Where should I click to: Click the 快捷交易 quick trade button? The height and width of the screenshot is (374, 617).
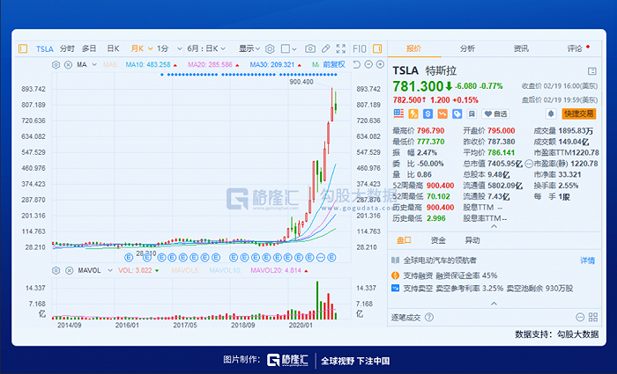coord(579,114)
